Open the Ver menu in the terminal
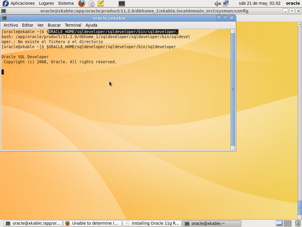This screenshot has height=227, width=302. point(40,25)
